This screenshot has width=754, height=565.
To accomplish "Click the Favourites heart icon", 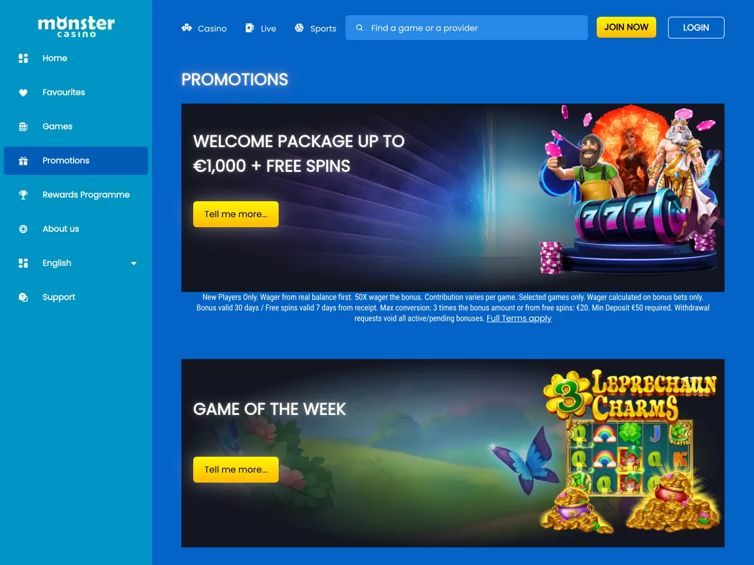I will pyautogui.click(x=24, y=92).
